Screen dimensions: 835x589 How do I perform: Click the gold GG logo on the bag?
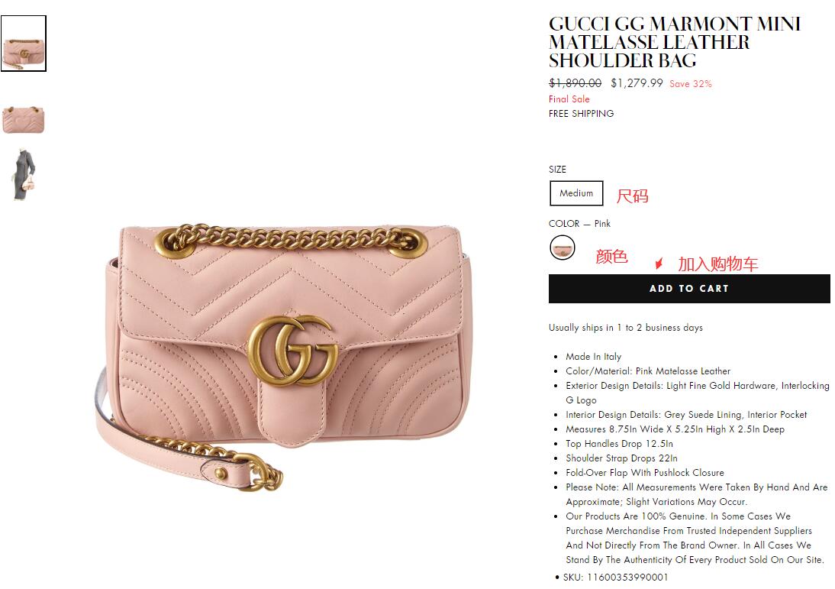point(292,350)
